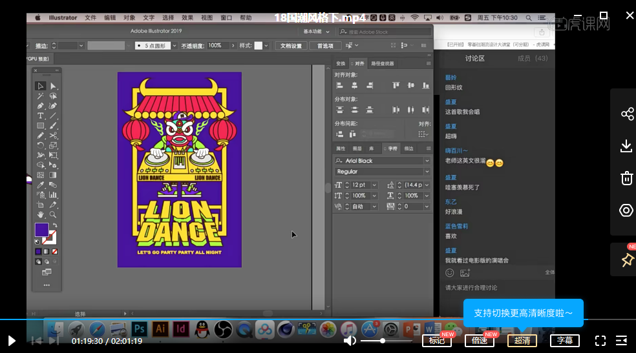Expand the Regular font style dropdown
Viewport: 636px width, 353px height.
[427, 172]
